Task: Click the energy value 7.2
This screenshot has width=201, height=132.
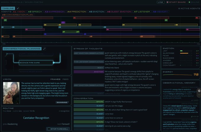Action: coord(196,75)
